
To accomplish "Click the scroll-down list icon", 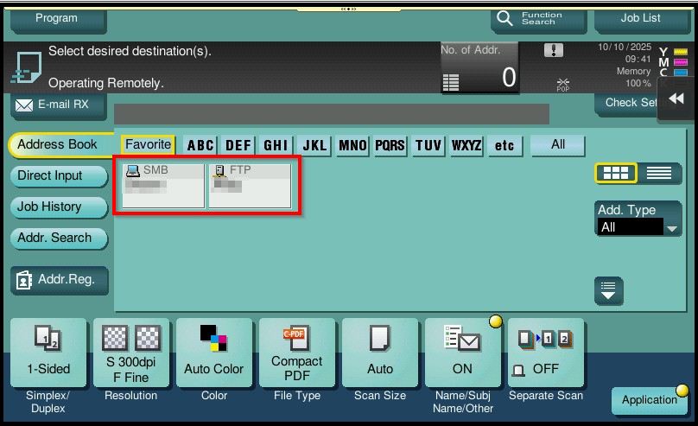I will (x=608, y=290).
